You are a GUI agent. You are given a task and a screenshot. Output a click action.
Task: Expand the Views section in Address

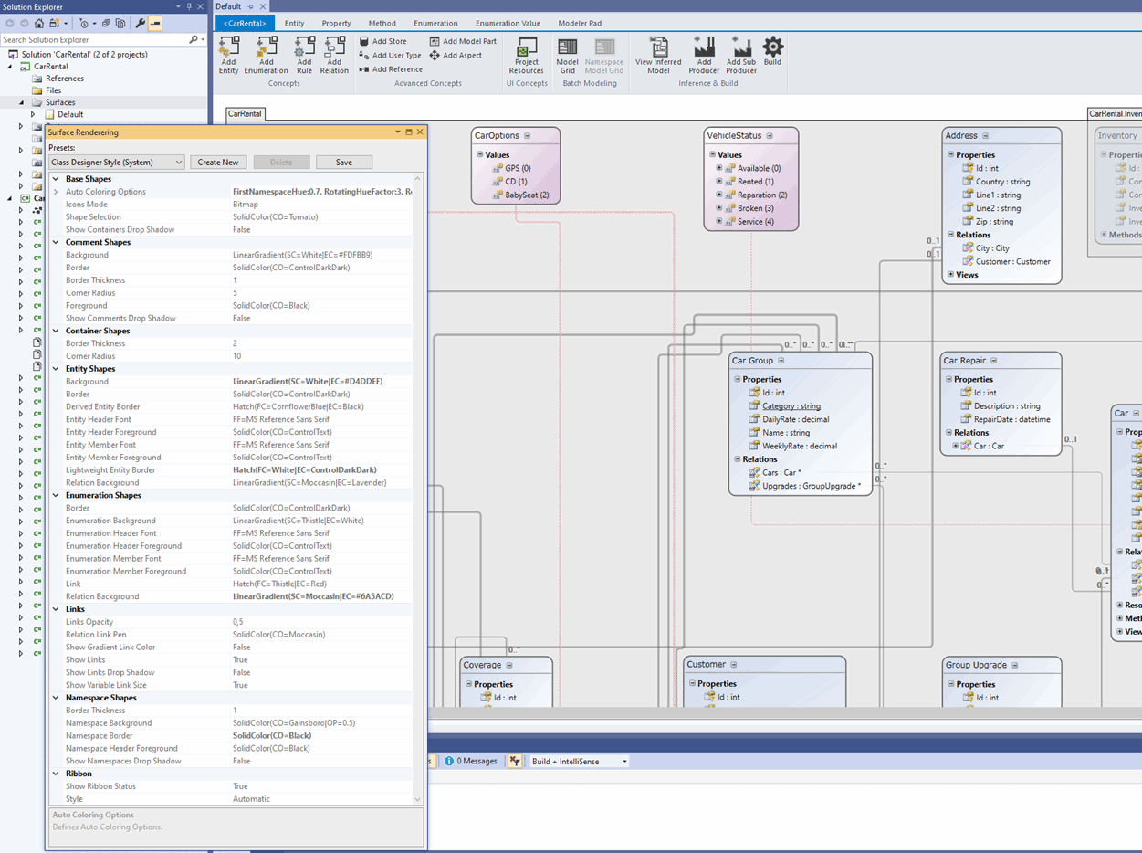[951, 275]
